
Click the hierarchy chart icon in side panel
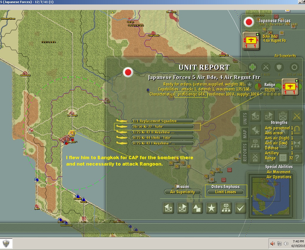click(x=255, y=144)
